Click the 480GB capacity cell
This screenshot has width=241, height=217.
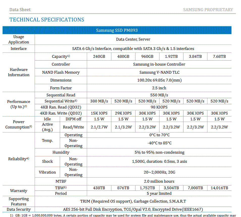123,57
